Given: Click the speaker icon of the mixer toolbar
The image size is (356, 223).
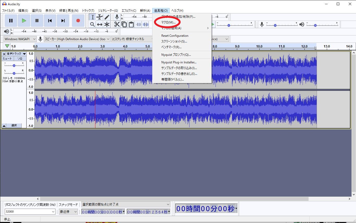Looking at the screenshot, I should pos(302,25).
